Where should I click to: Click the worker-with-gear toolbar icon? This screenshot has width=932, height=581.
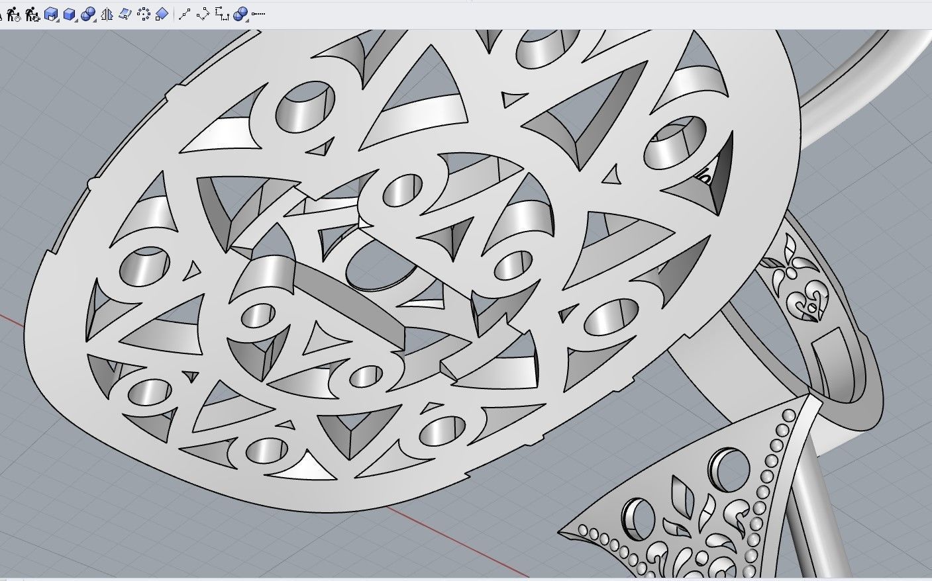click(x=32, y=13)
